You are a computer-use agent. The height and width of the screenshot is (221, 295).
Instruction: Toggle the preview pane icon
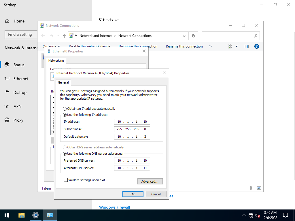click(x=246, y=46)
